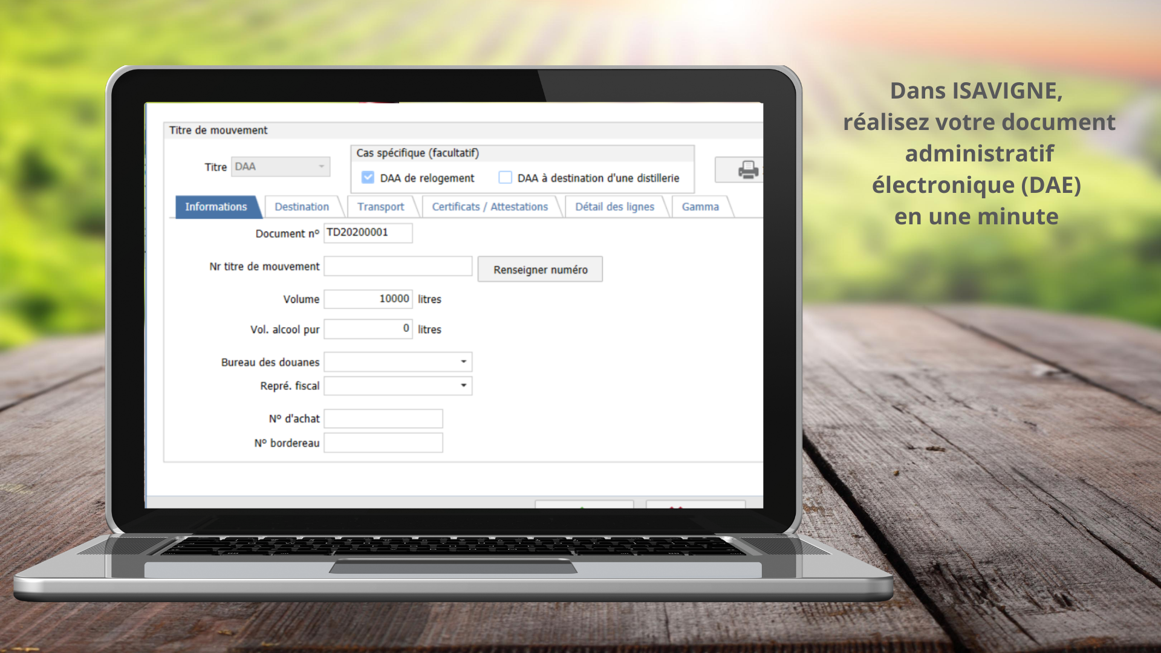Switch to Détail des lignes tab
The height and width of the screenshot is (653, 1161).
tap(614, 207)
